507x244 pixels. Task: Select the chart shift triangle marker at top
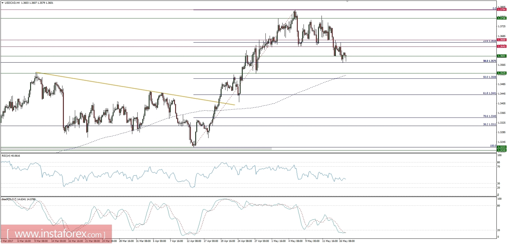click(x=347, y=1)
